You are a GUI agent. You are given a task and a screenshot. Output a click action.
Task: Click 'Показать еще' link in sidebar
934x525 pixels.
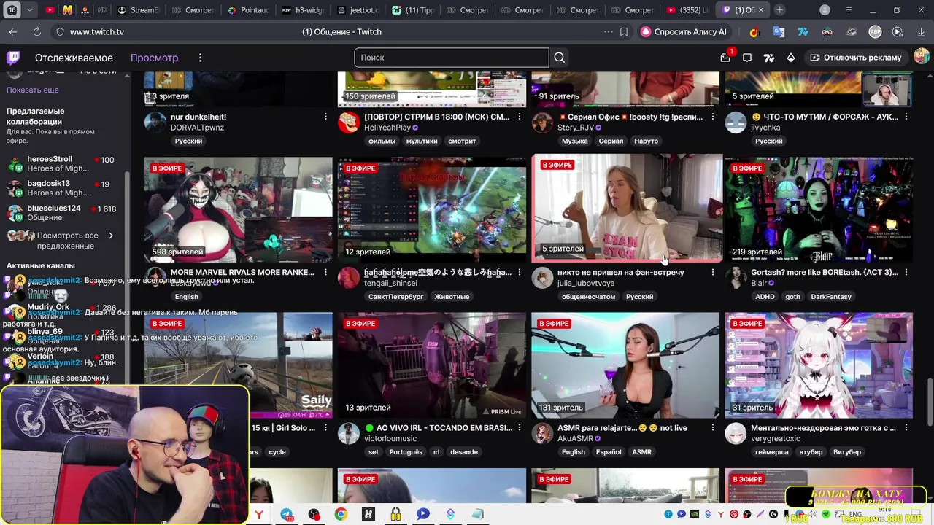point(33,90)
